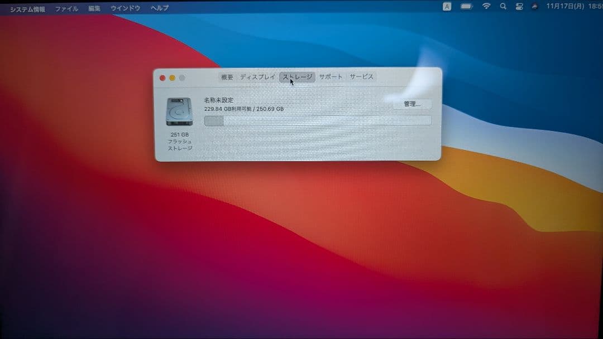Screen dimensions: 603x339
Task: Open the ヘルプ menu
Action: pyautogui.click(x=159, y=8)
